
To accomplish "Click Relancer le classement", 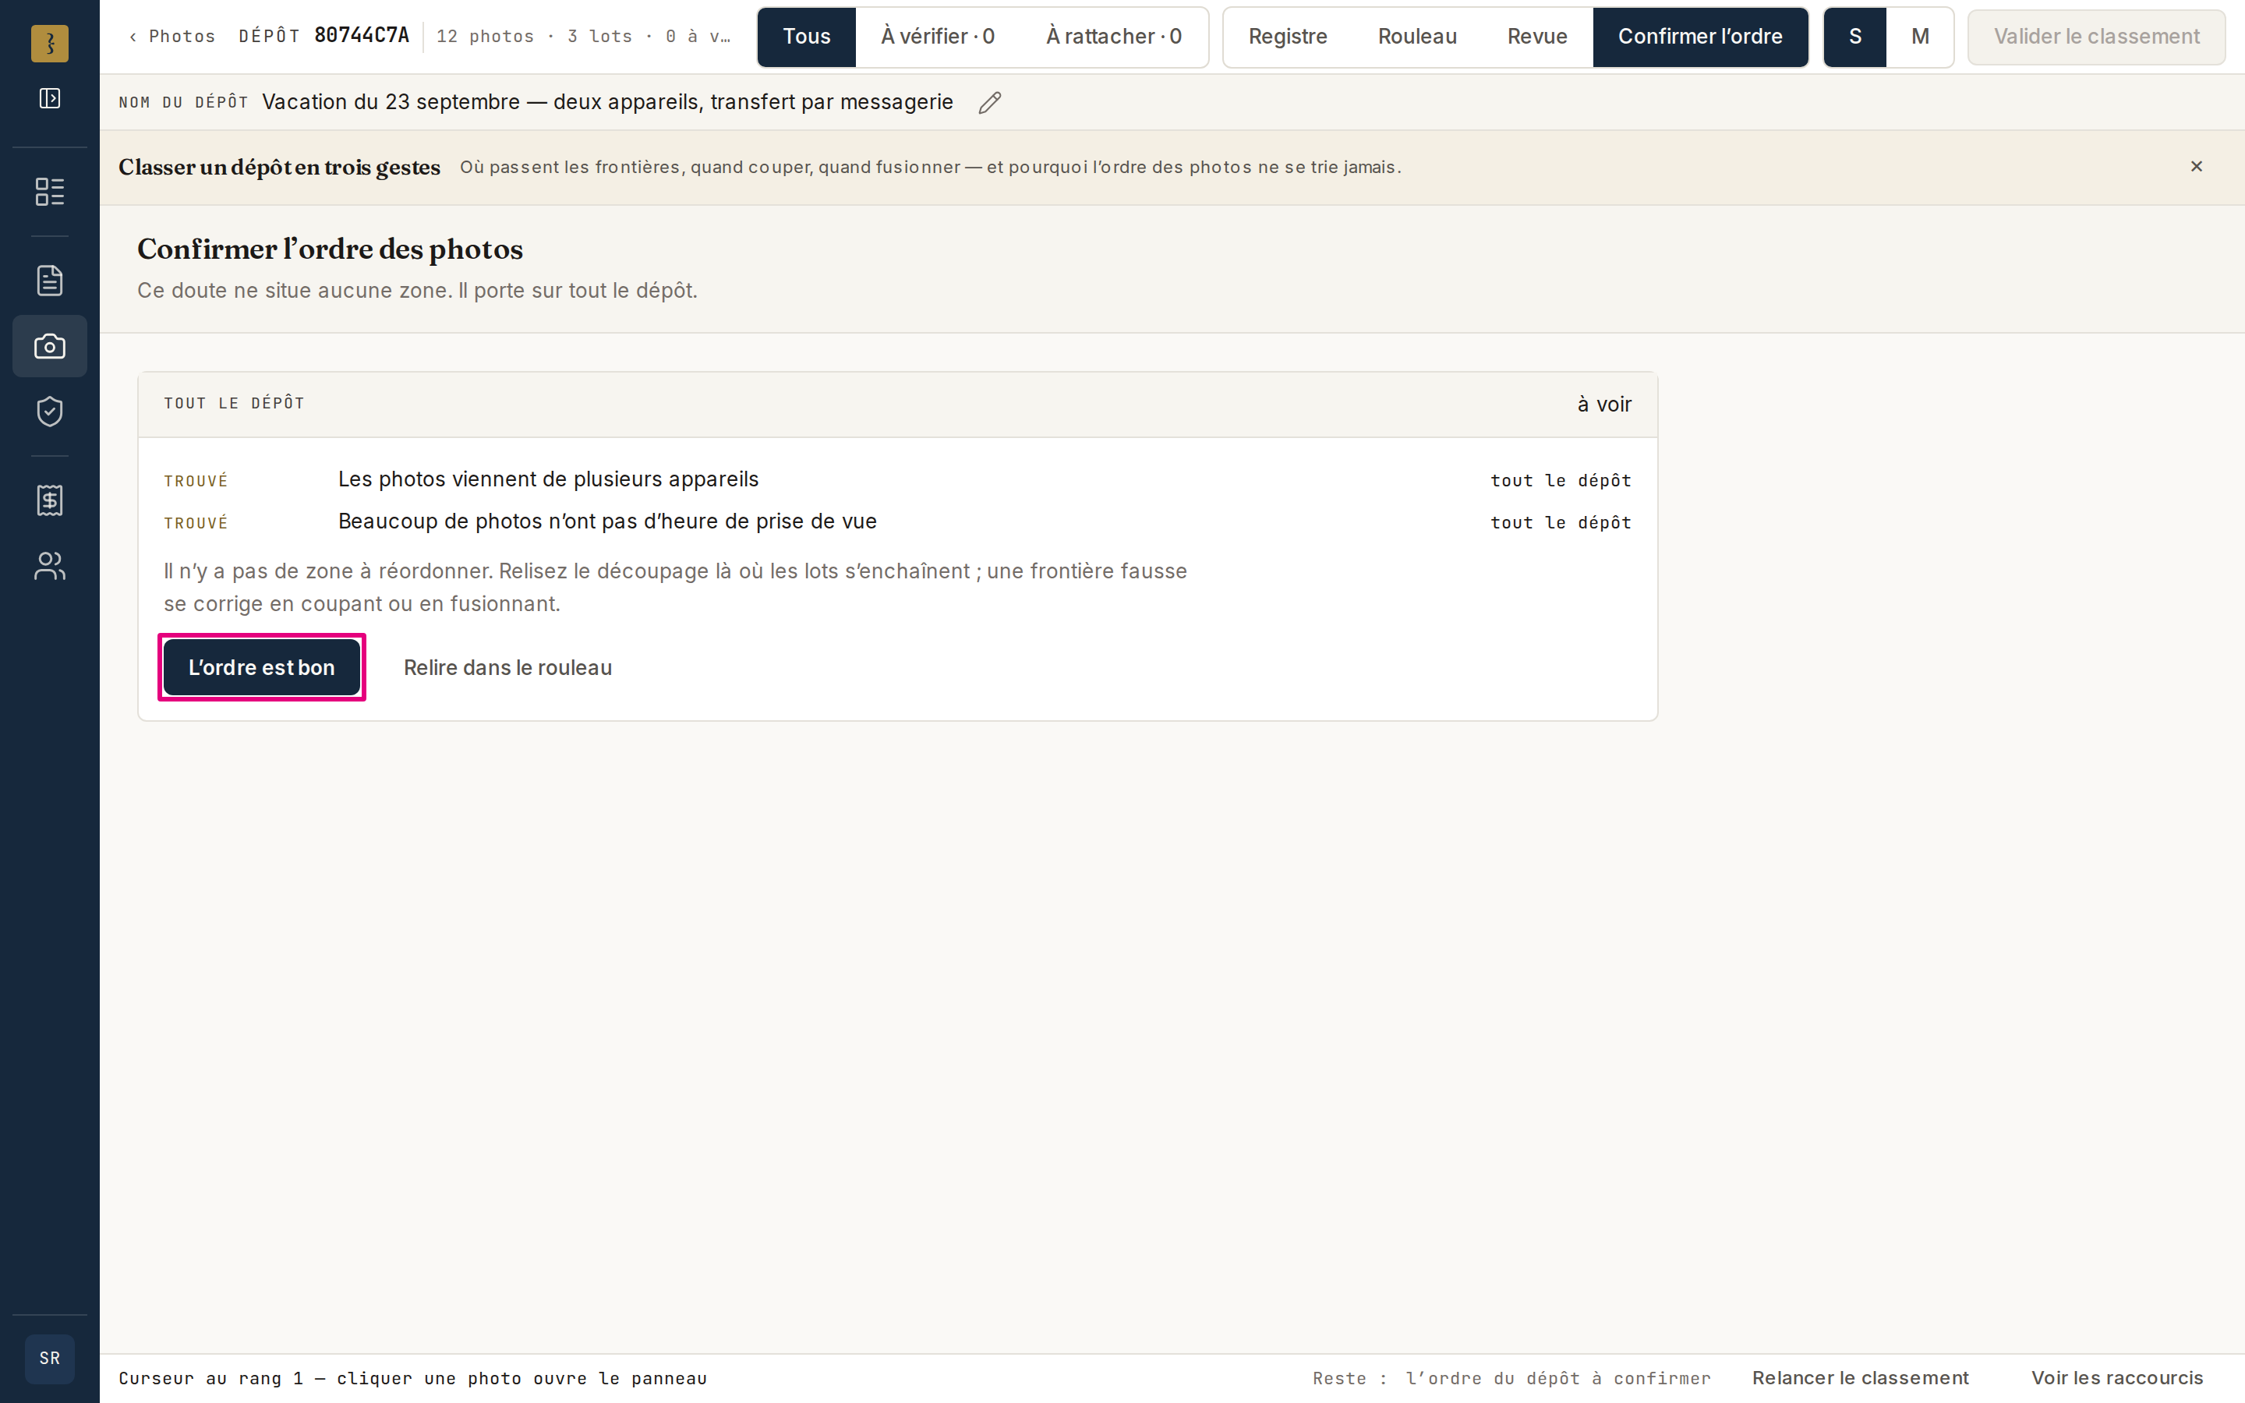I will point(1860,1378).
